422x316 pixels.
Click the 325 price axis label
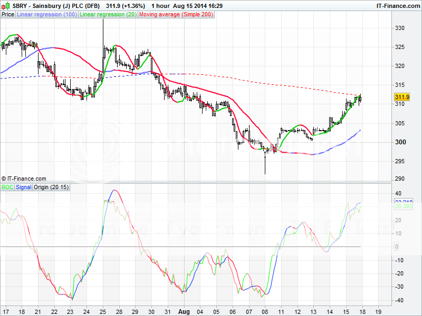(x=400, y=47)
